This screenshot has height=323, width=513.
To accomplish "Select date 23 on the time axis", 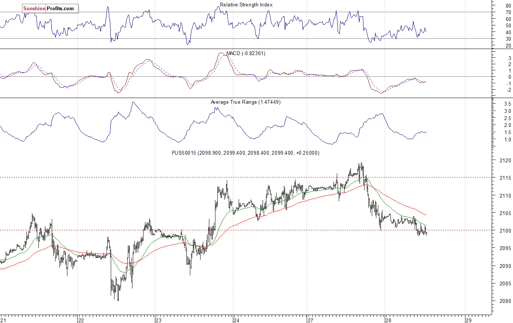I will tap(158, 320).
